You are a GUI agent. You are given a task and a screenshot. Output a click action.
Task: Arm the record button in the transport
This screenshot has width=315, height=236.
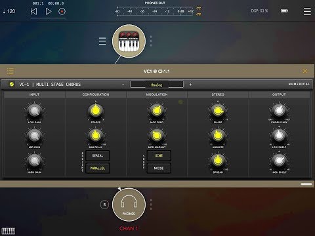click(x=62, y=11)
